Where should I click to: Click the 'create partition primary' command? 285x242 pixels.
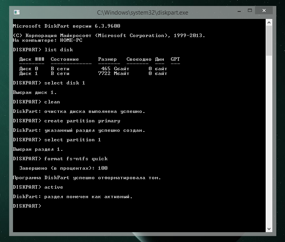pos(82,121)
